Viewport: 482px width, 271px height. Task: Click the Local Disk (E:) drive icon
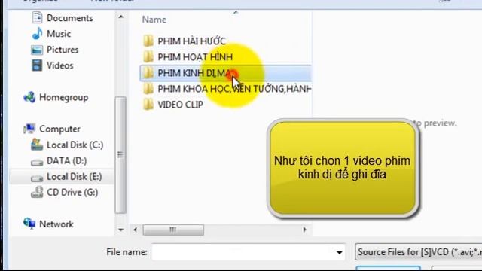pyautogui.click(x=37, y=178)
